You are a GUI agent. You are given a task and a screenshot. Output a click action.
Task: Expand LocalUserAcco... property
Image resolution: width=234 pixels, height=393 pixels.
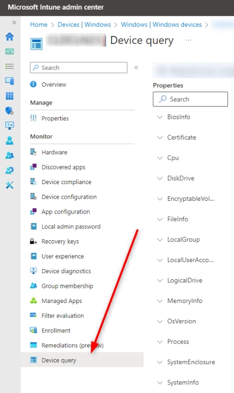point(160,260)
